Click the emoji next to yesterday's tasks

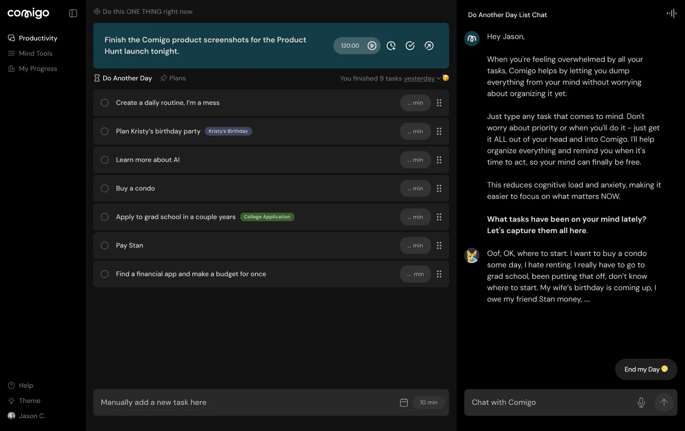tap(446, 78)
